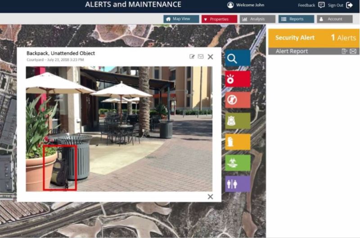Image resolution: width=360 pixels, height=238 pixels.
Task: Send Alert Report by envelope icon
Action: point(353,51)
